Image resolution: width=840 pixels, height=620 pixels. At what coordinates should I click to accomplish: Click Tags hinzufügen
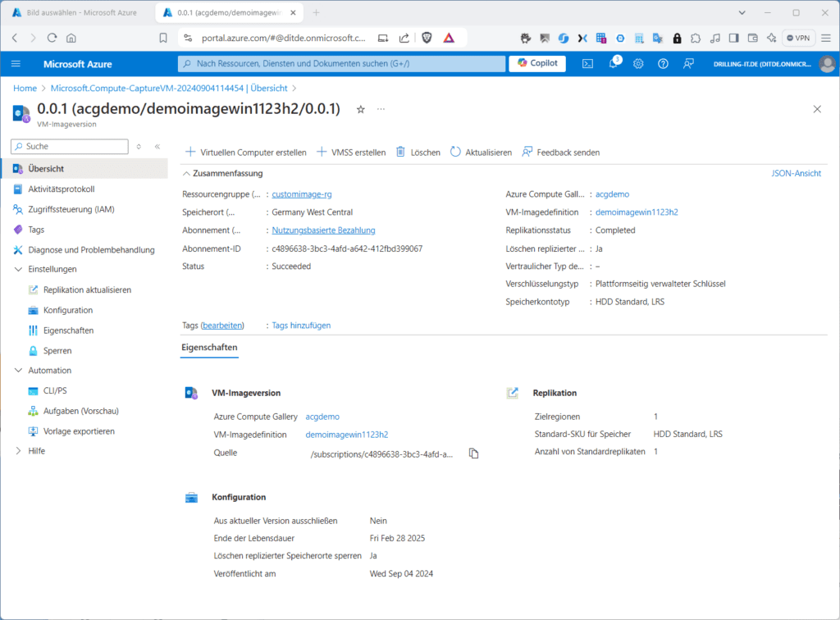301,326
